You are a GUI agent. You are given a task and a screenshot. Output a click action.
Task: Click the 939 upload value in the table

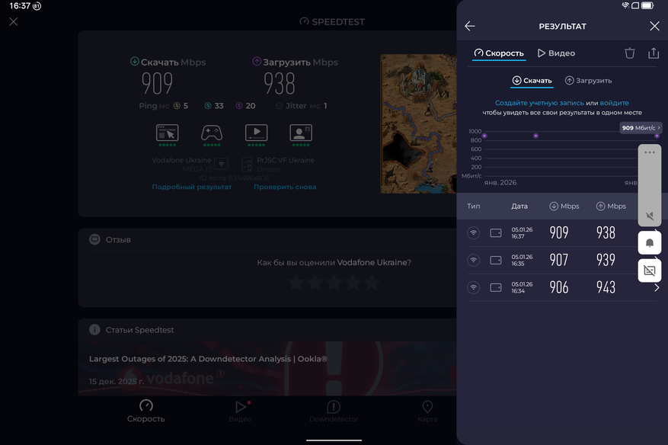pyautogui.click(x=606, y=260)
